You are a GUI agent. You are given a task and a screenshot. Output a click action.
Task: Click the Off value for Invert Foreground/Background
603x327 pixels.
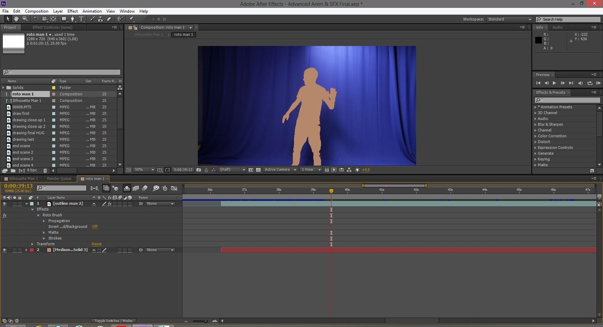pos(95,227)
